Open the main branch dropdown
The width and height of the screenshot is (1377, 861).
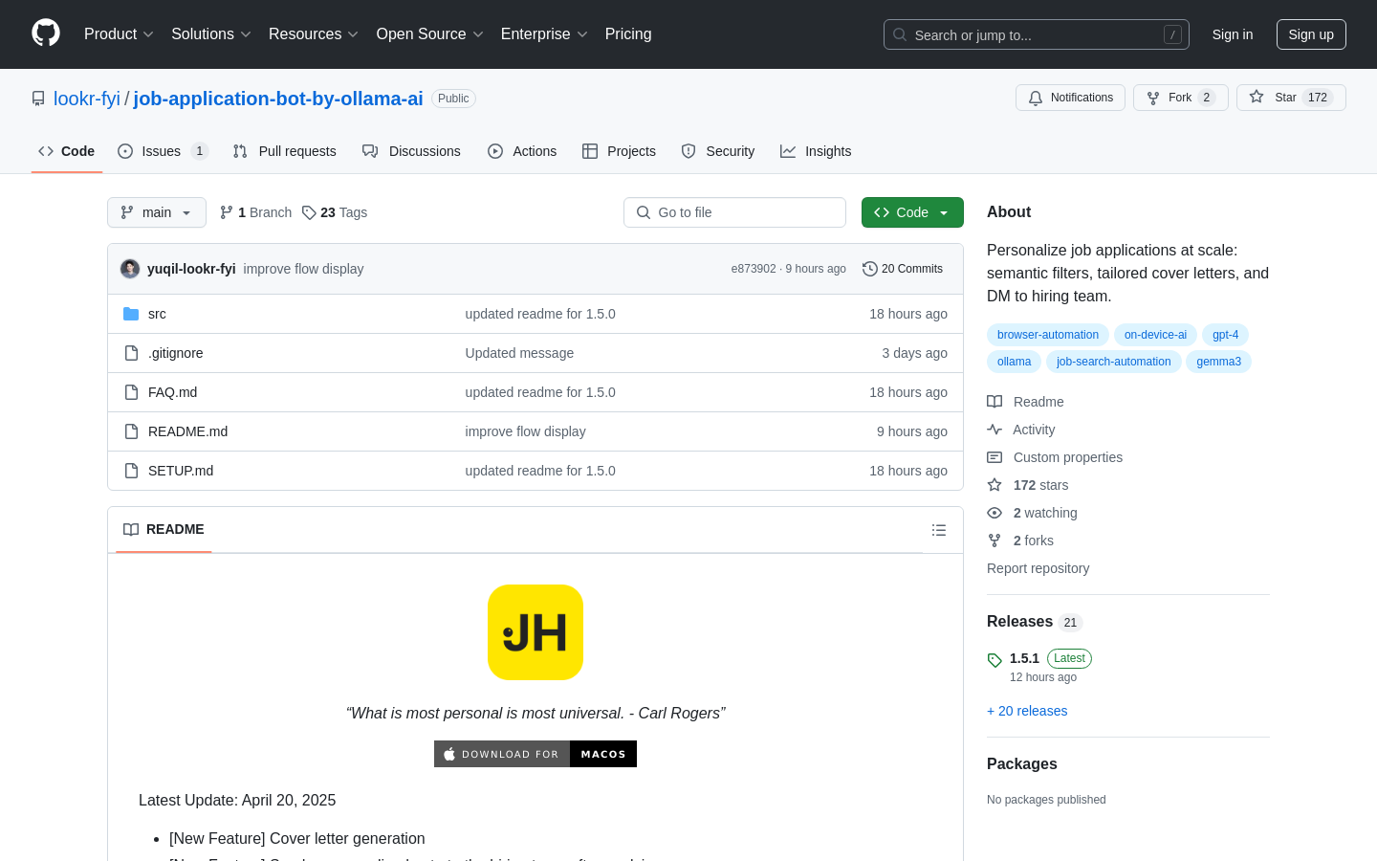tap(157, 212)
